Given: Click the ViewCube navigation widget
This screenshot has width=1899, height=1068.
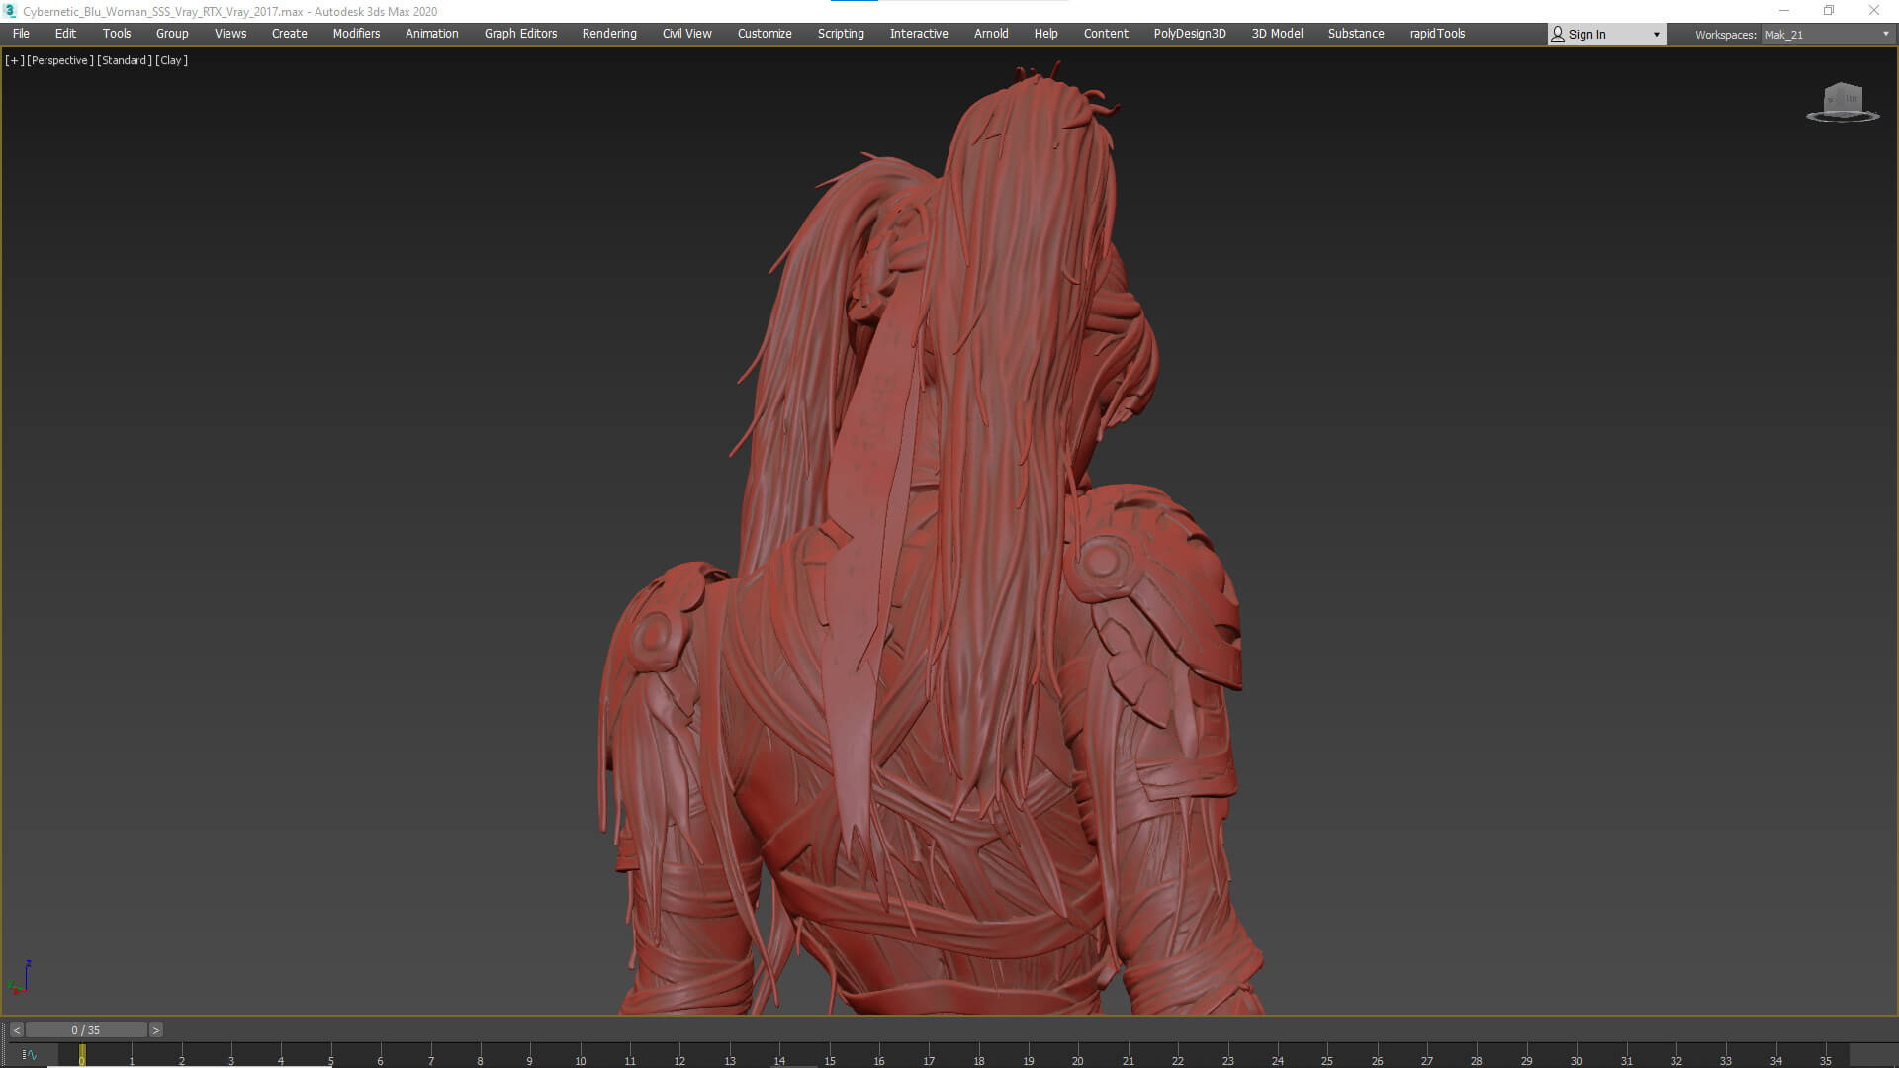Looking at the screenshot, I should tap(1843, 102).
